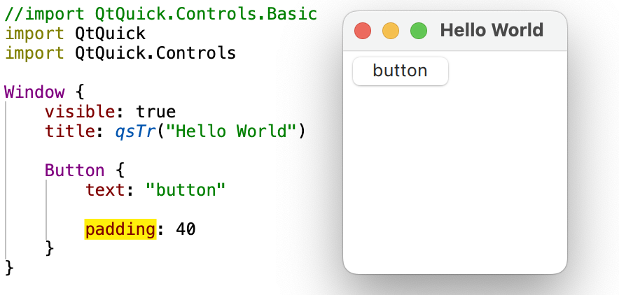The width and height of the screenshot is (619, 295).
Task: Click the title property name
Action: coord(69,131)
